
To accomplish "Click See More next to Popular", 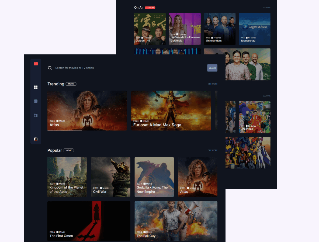I will [213, 150].
